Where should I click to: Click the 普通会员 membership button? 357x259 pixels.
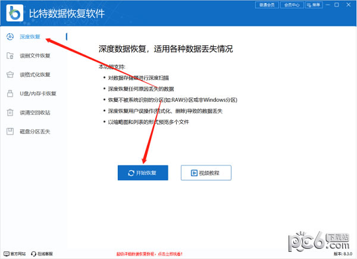(x=267, y=5)
